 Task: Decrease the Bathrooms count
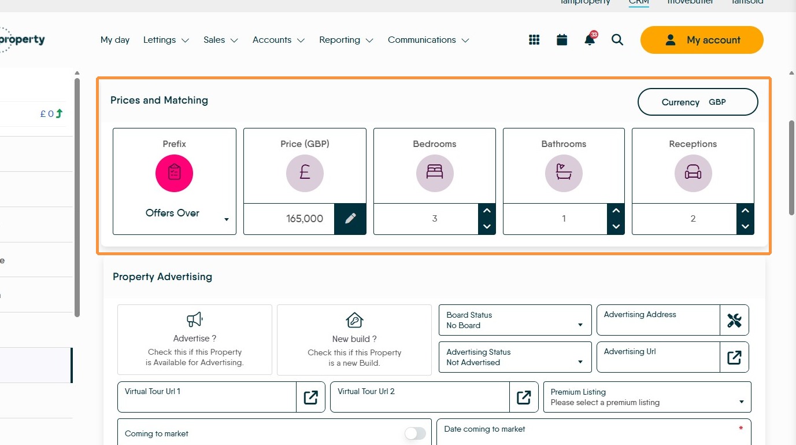(616, 226)
